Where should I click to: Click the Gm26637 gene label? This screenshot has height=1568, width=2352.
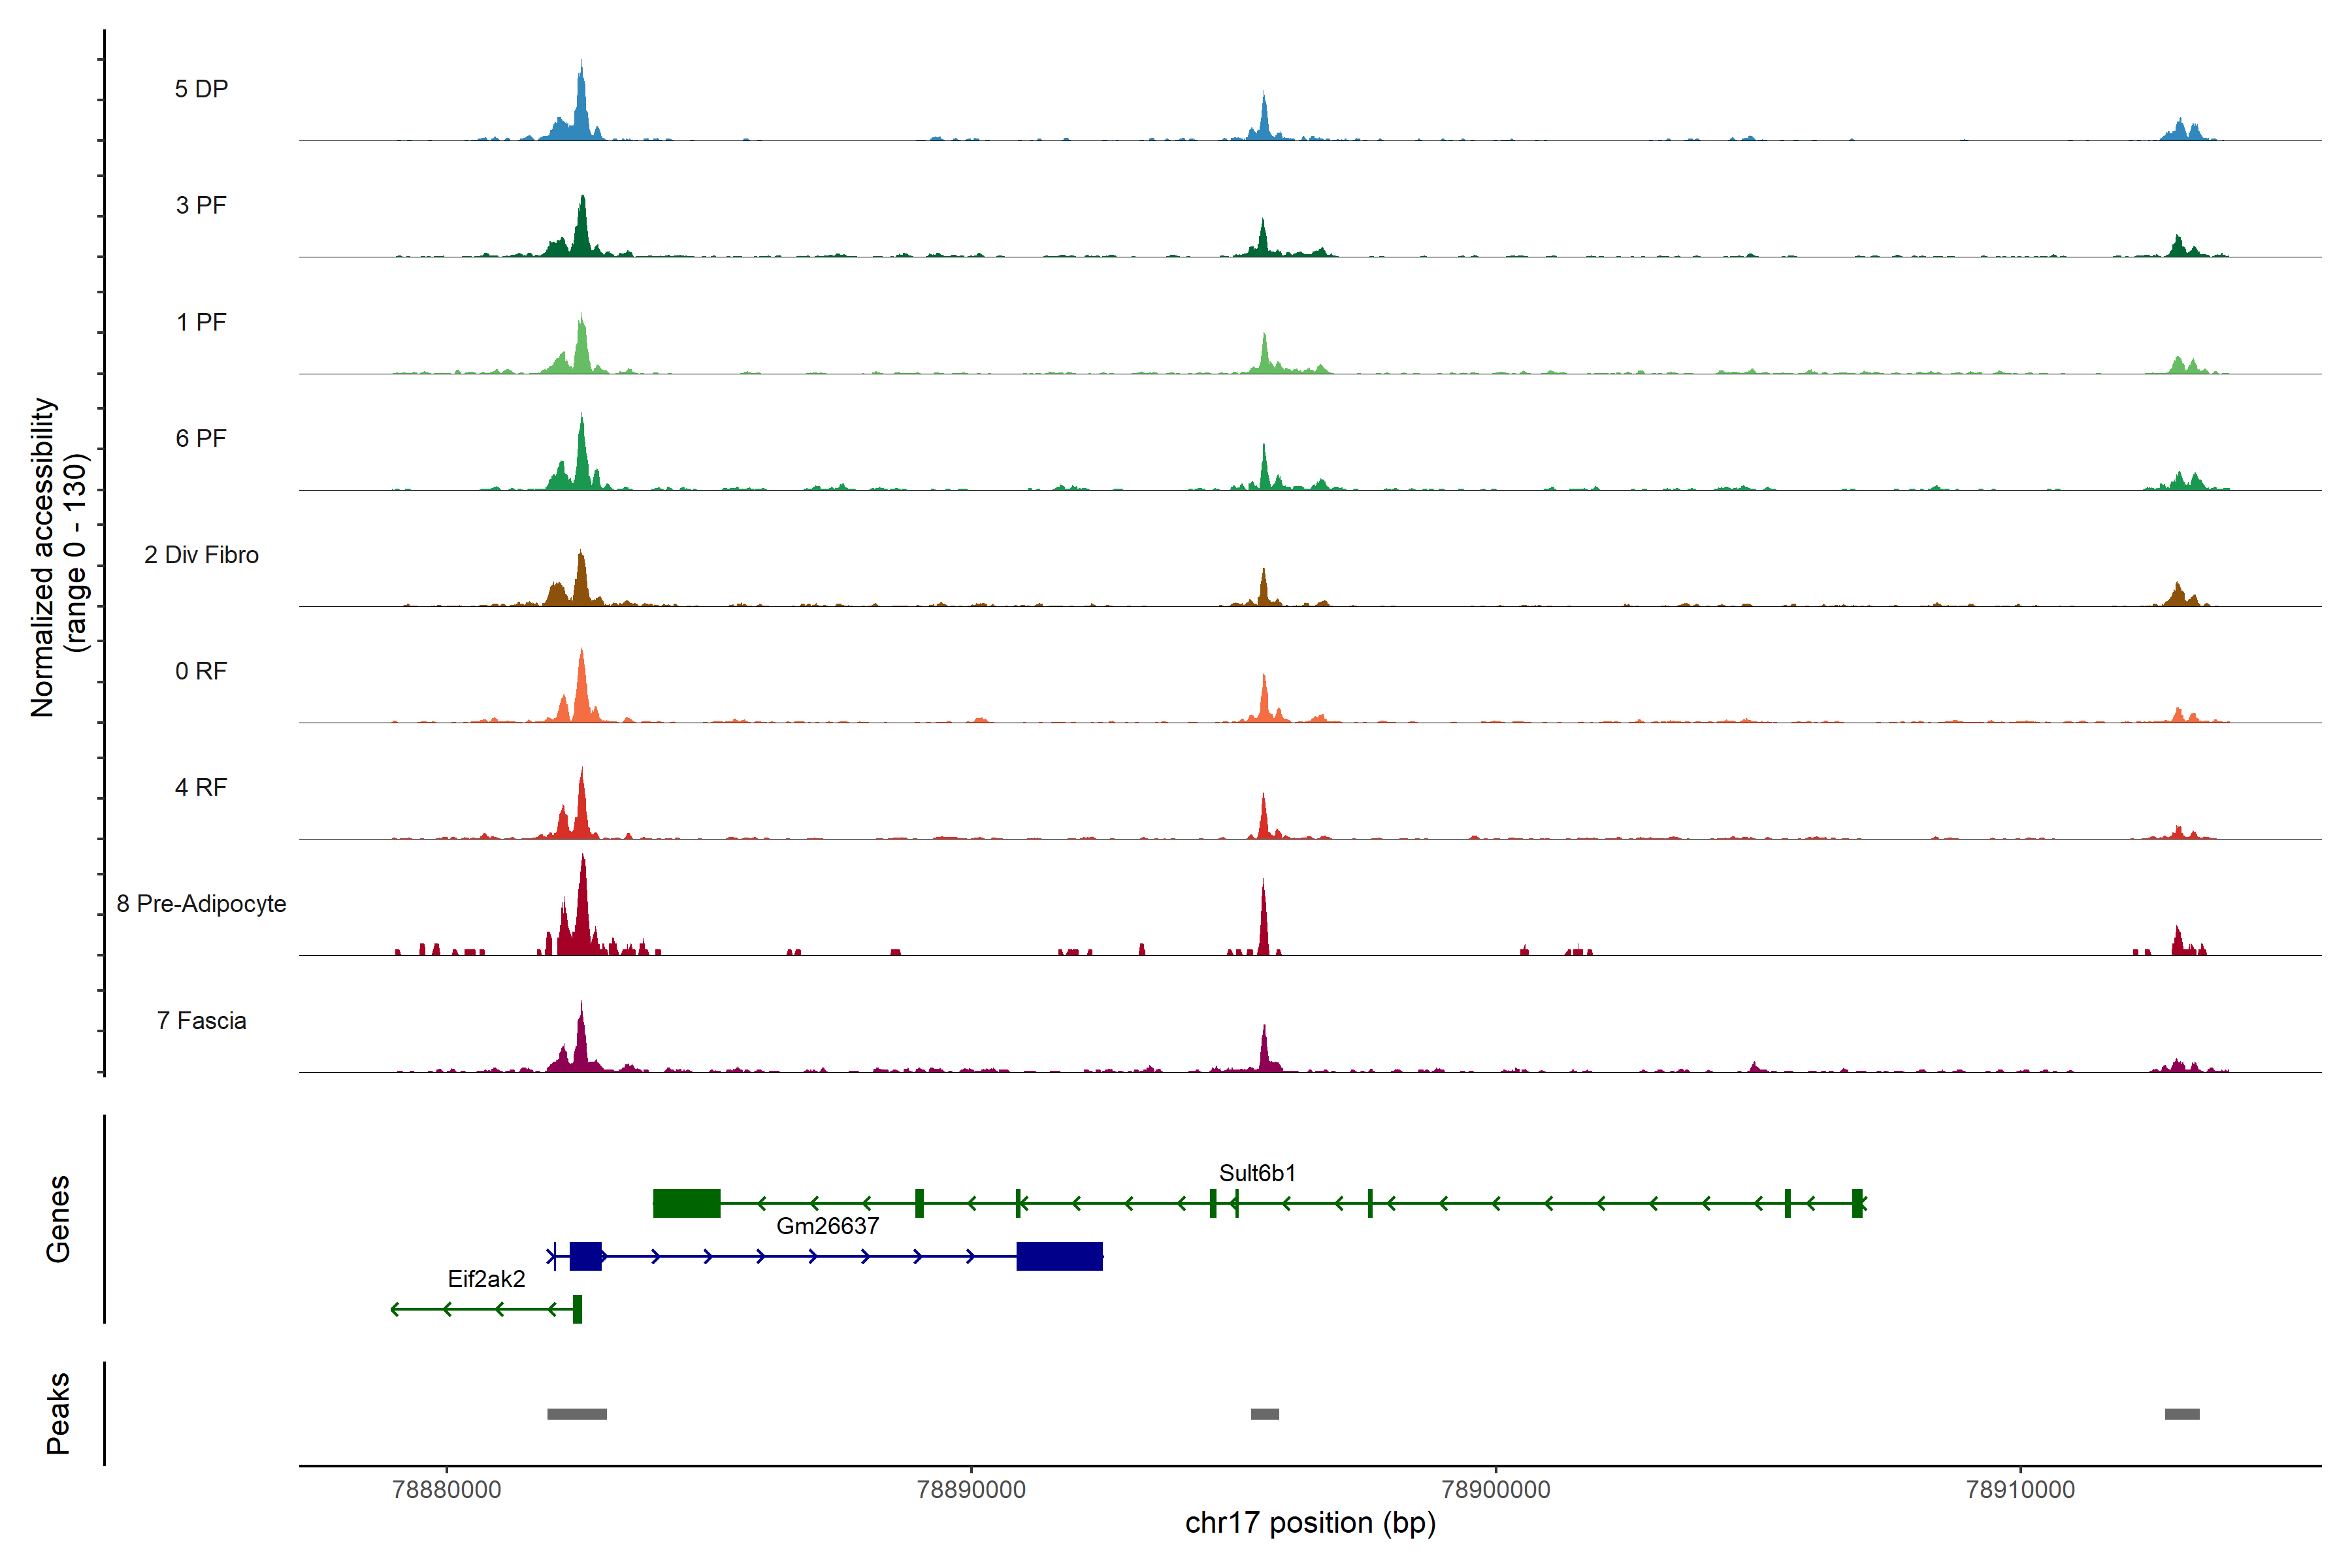827,1226
